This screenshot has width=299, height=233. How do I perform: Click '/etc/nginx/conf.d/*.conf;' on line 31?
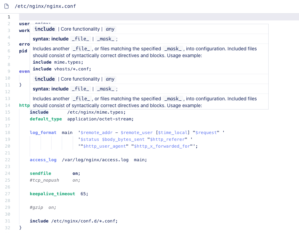(x=84, y=221)
